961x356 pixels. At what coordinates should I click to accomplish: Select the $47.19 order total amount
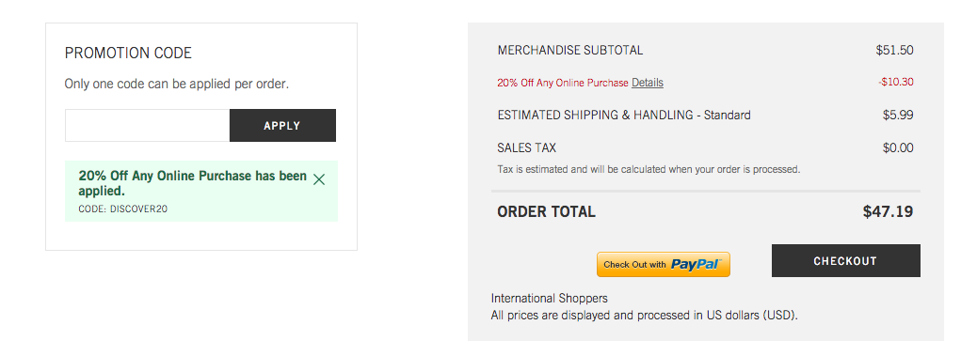(889, 211)
